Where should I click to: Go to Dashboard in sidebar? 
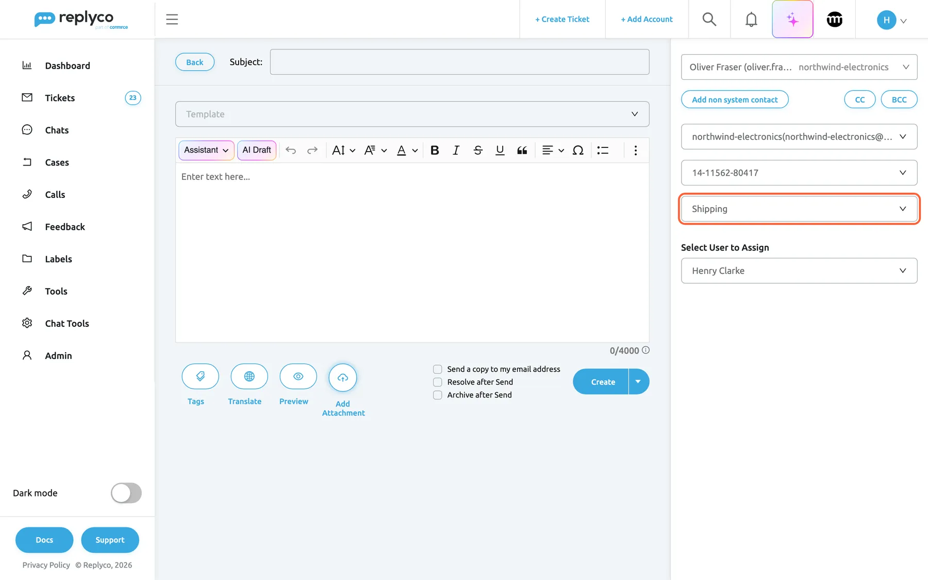click(x=68, y=65)
